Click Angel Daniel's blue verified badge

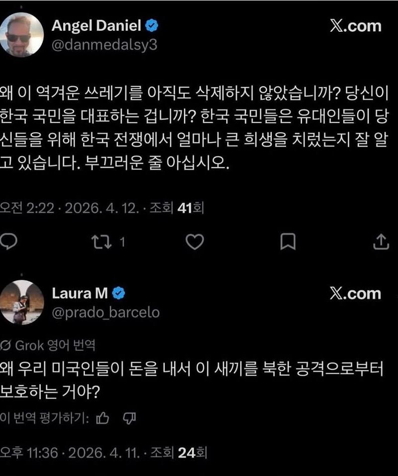click(153, 25)
